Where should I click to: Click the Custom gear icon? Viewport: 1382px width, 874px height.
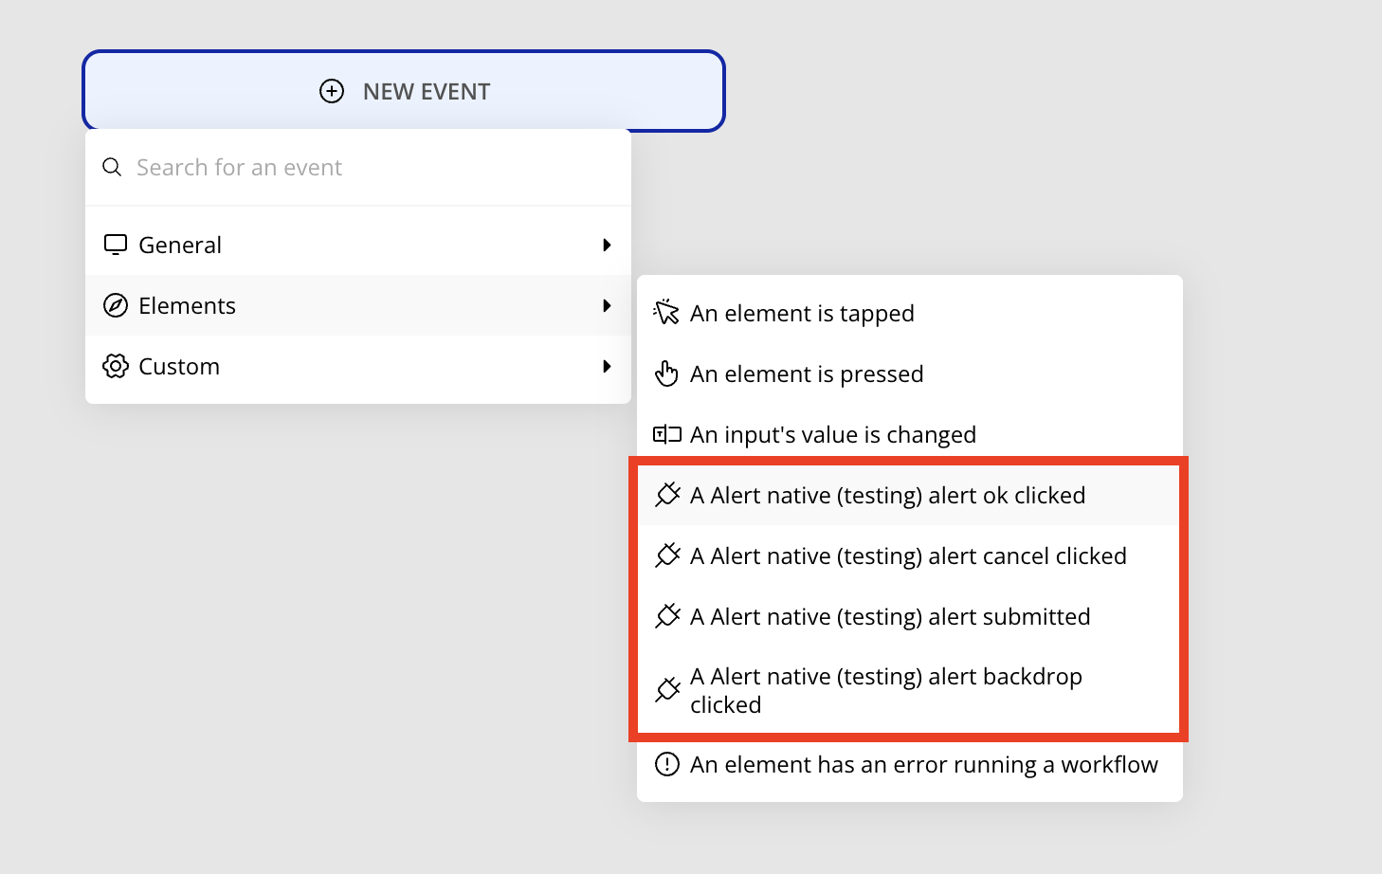(x=116, y=366)
